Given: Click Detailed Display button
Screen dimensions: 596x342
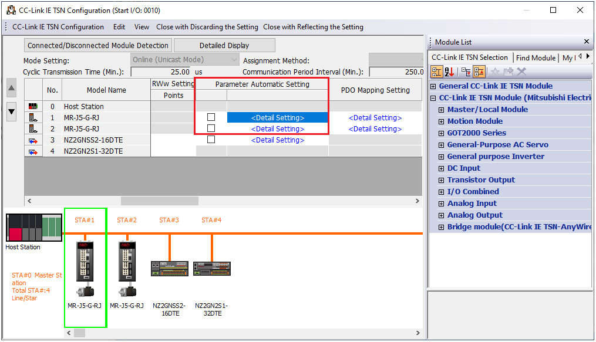Looking at the screenshot, I should pos(224,45).
